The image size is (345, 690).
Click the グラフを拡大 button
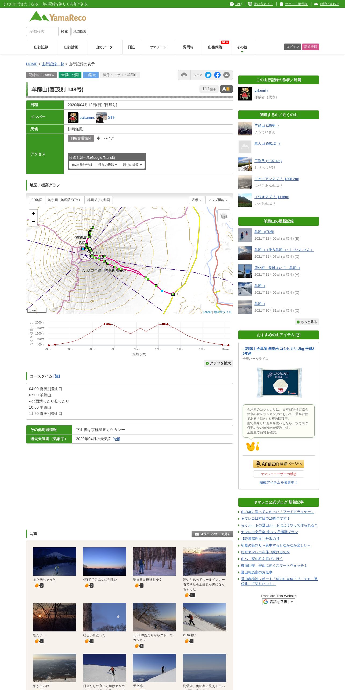218,363
